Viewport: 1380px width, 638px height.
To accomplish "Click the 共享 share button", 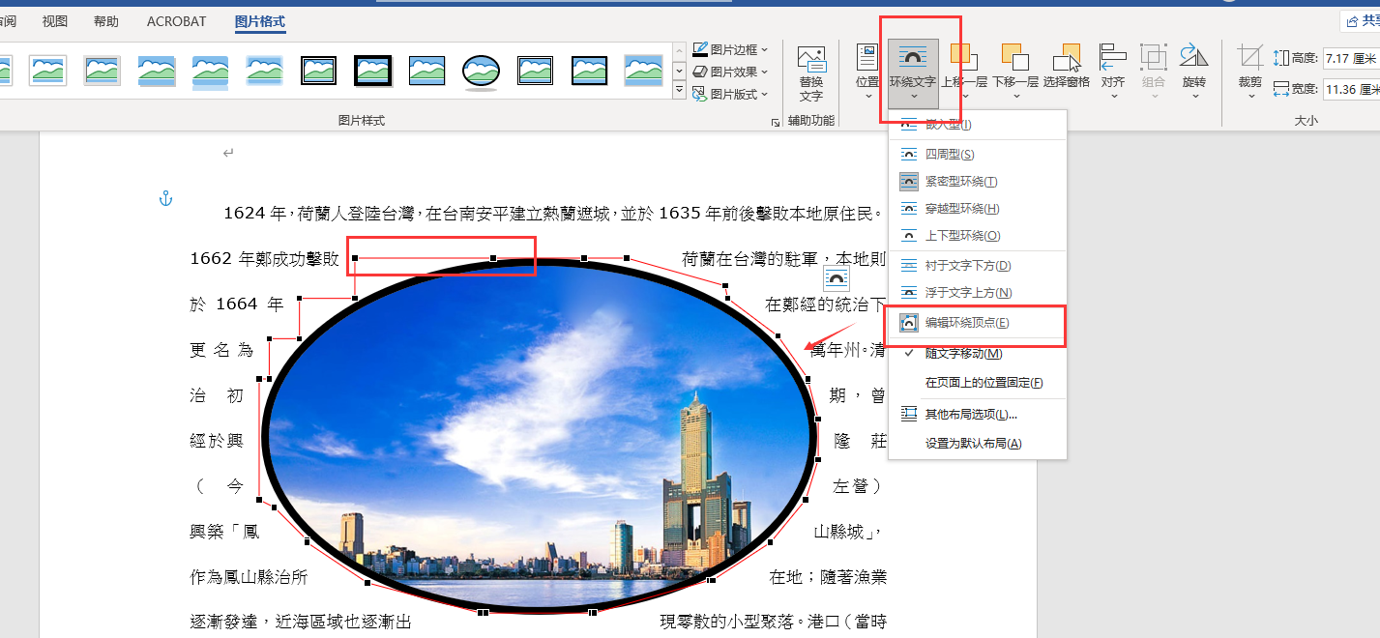I will (1360, 20).
